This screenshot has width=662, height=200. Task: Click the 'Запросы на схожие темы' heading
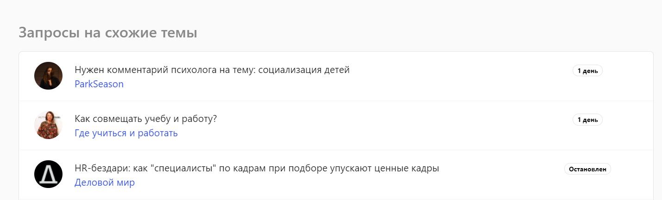108,33
